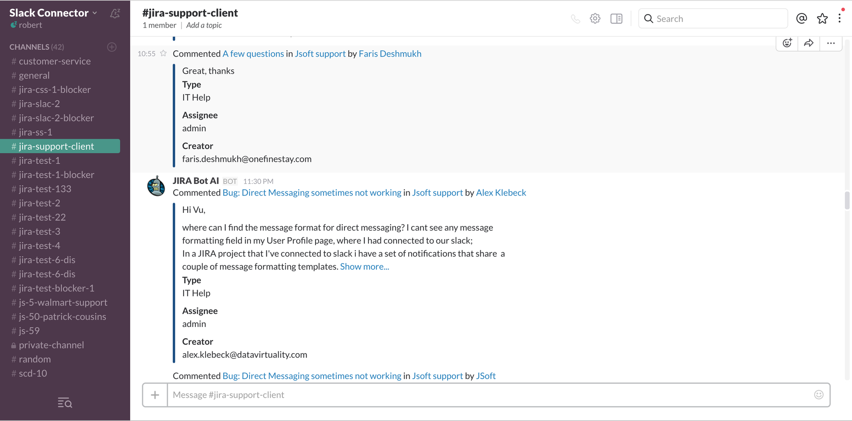The image size is (852, 421).
Task: Click the JIRA Bot AI sender name
Action: tap(196, 181)
